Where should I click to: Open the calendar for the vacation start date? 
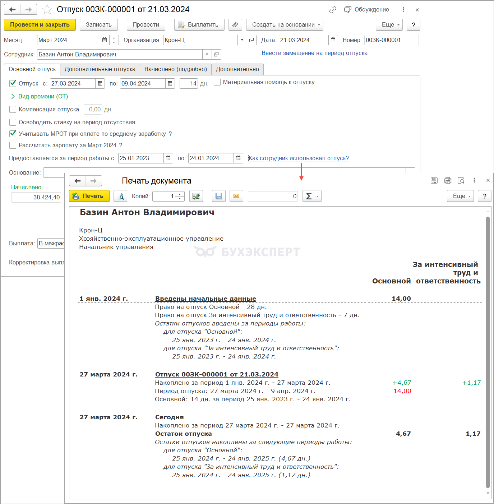click(100, 84)
